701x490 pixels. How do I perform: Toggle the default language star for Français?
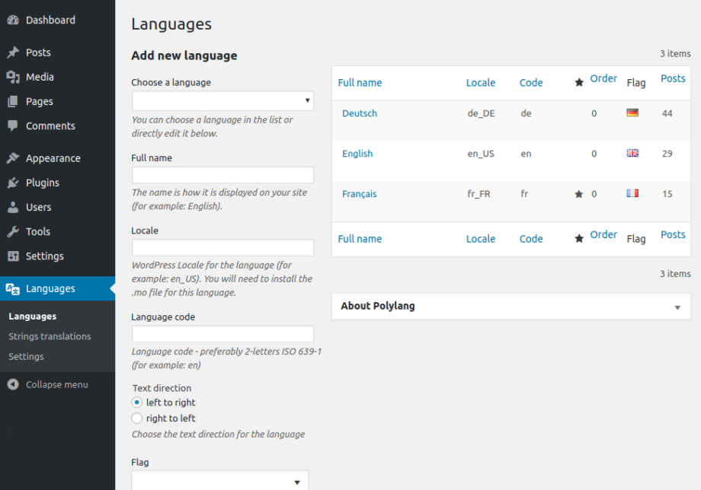(x=578, y=193)
